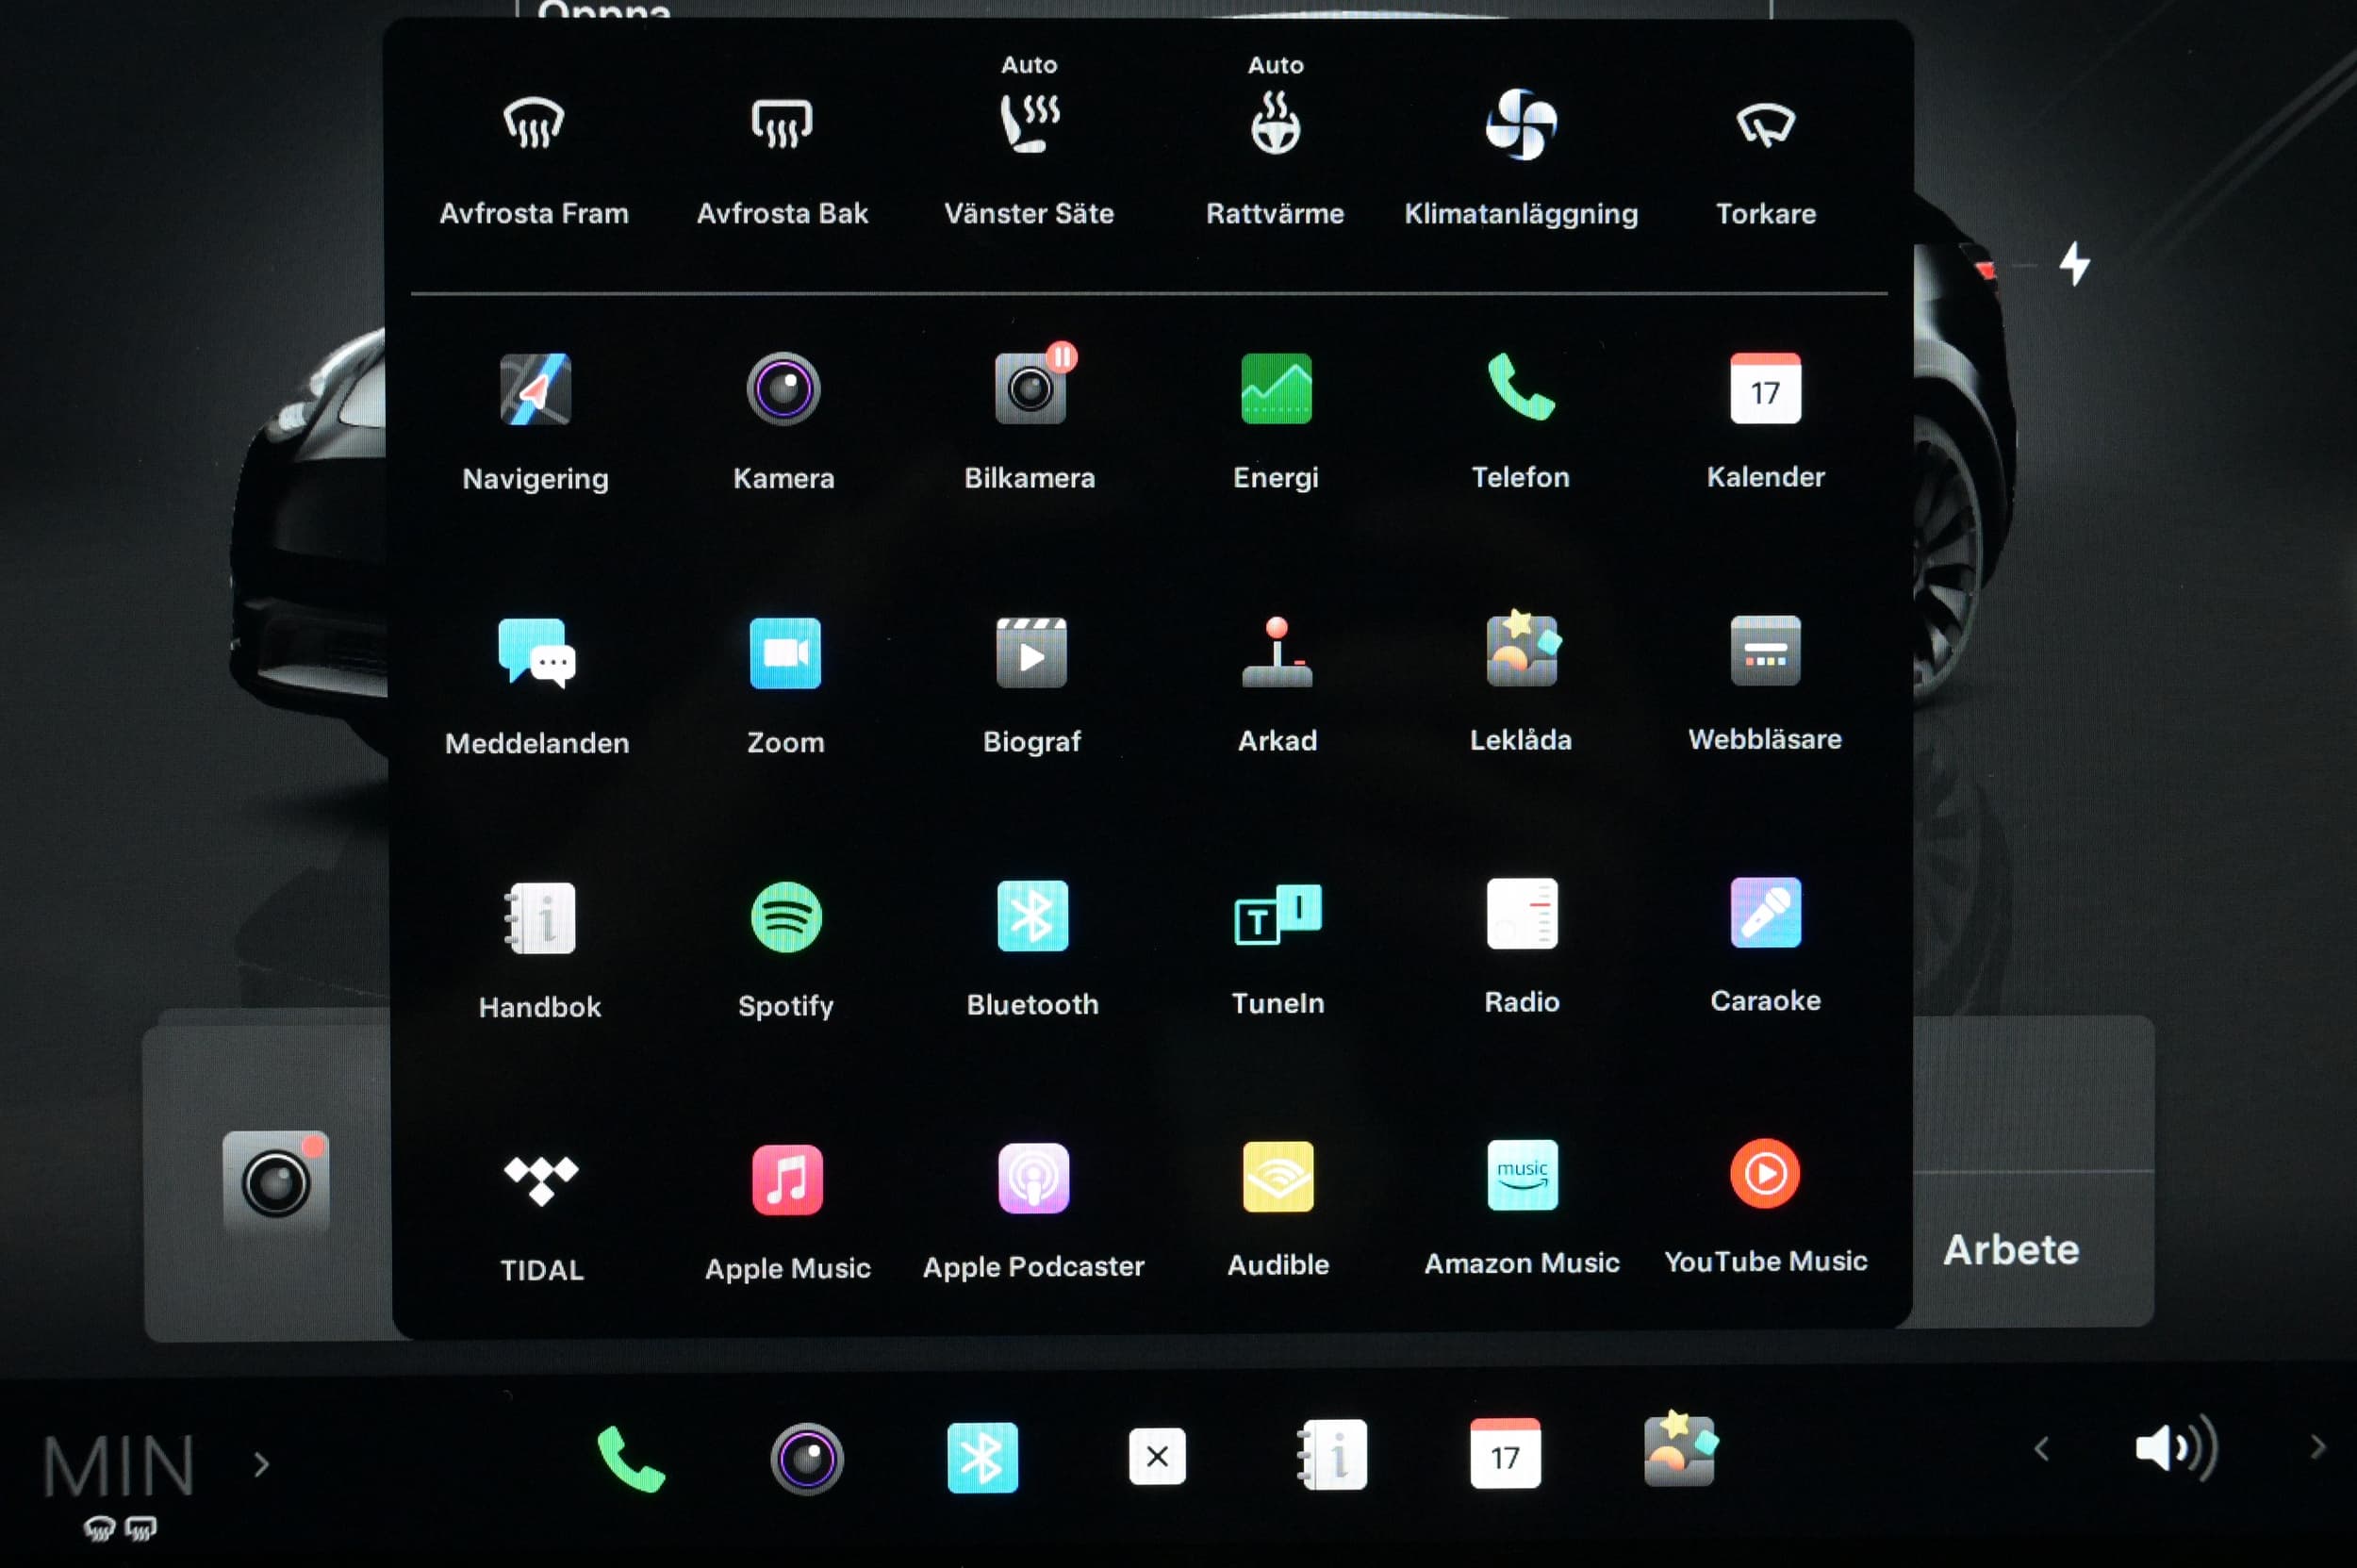Toggle front defrost (Avfrosta Fram)
The height and width of the screenshot is (1568, 2357).
(x=534, y=123)
